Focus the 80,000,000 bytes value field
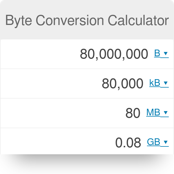Image resolution: width=174 pixels, height=174 pixels. [114, 54]
